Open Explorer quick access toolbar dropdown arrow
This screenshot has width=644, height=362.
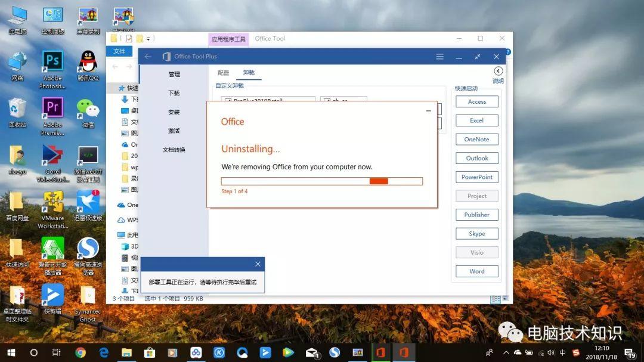pos(148,39)
